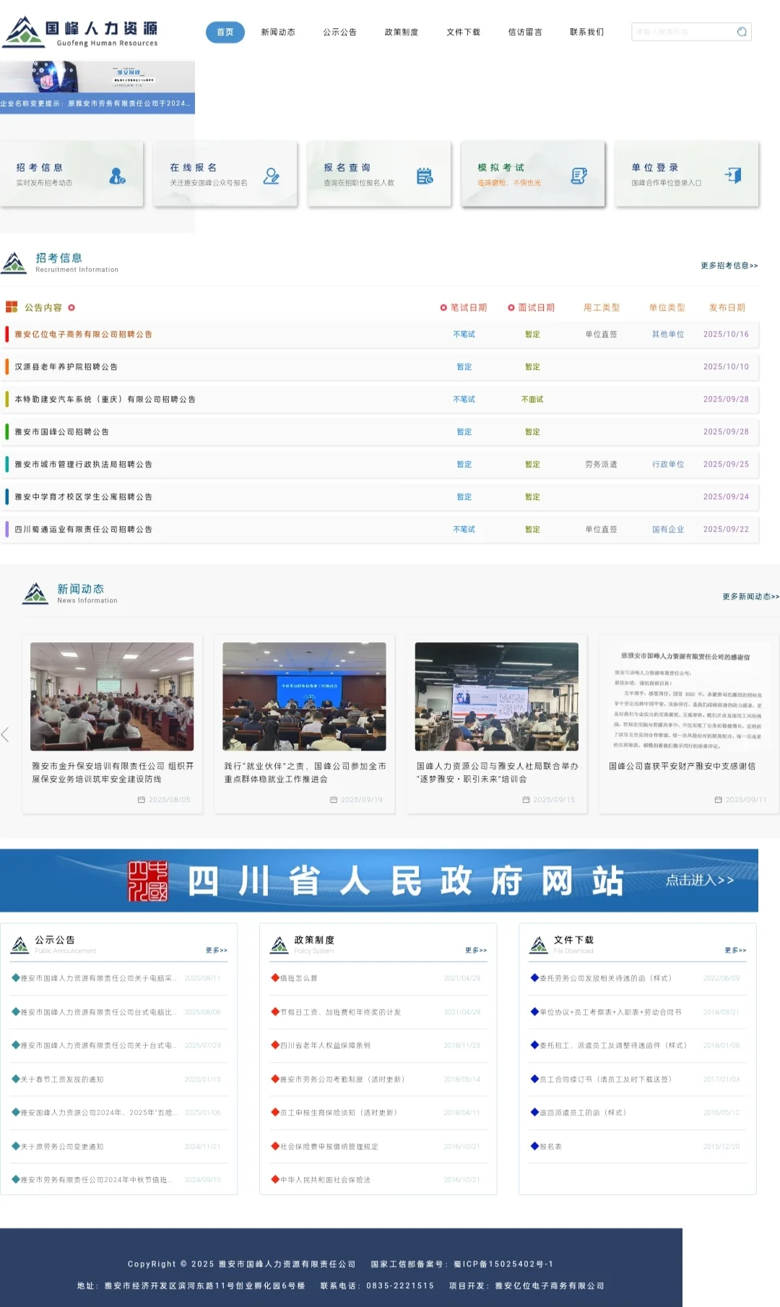Screen dimensions: 780x1307
Task: Open 报名表 download item
Action: click(x=550, y=1147)
